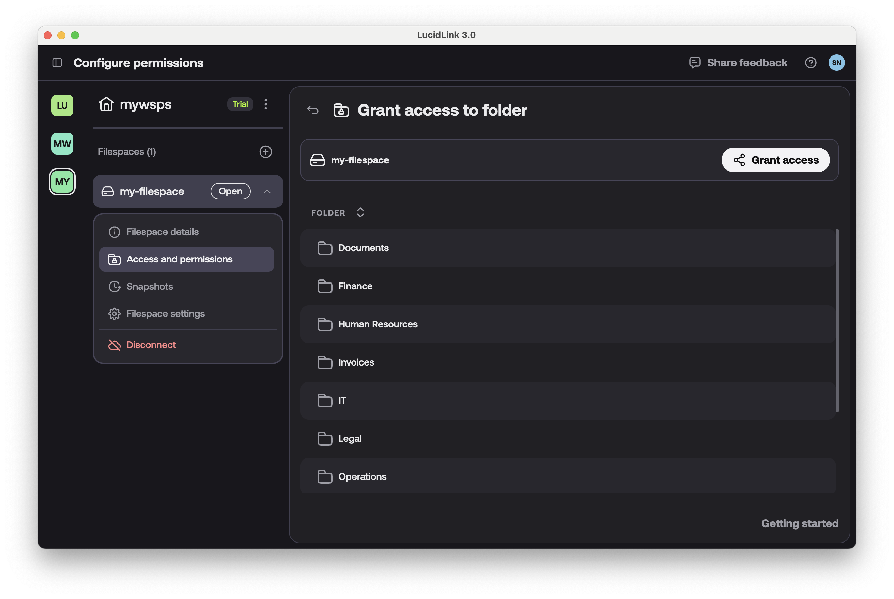Image resolution: width=894 pixels, height=599 pixels.
Task: Click the mywsps home icon
Action: tap(106, 104)
